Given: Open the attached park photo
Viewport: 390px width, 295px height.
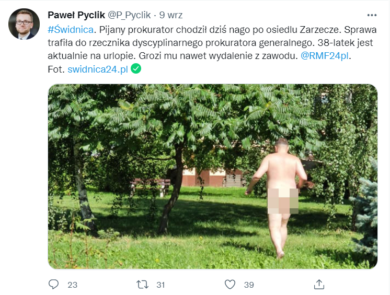Looking at the screenshot, I should [x=213, y=176].
